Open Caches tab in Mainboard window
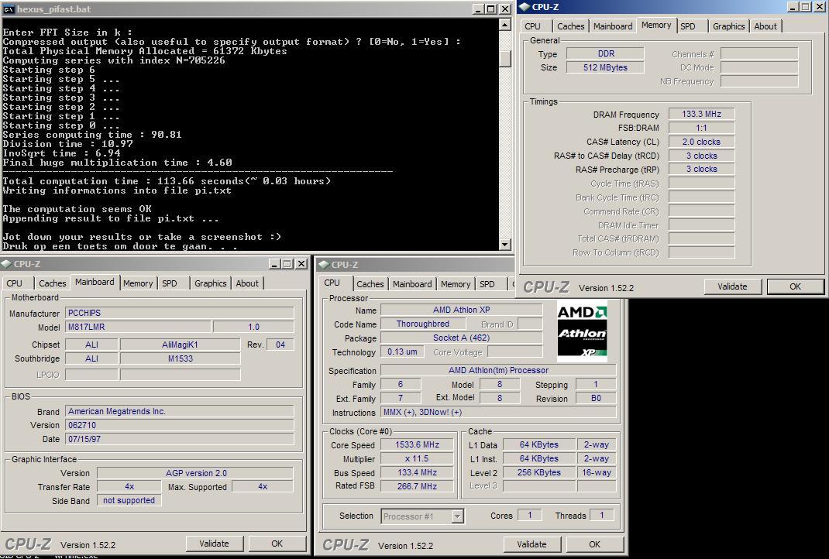829x559 pixels. tap(53, 283)
